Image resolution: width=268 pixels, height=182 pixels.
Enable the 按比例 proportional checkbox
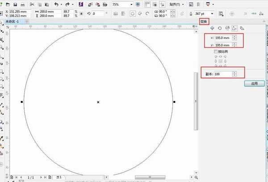[216, 52]
